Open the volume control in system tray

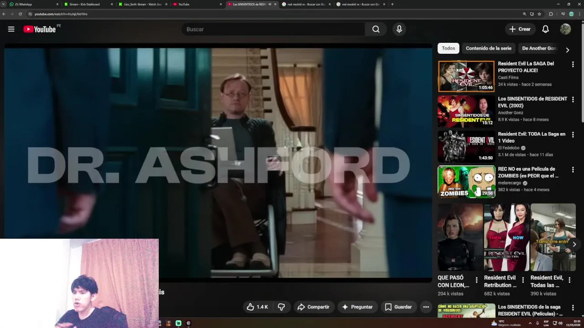pos(560,323)
